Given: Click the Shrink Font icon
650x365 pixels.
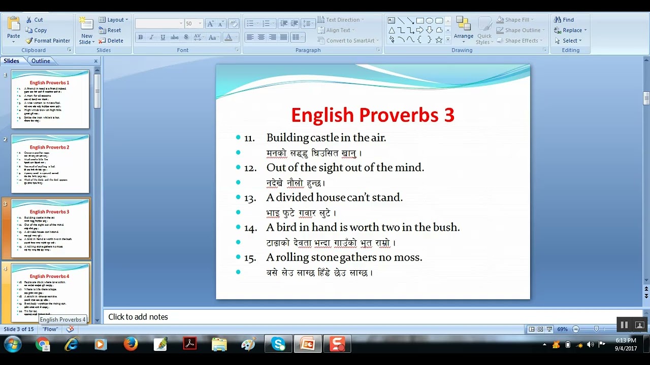Looking at the screenshot, I should pos(221,24).
